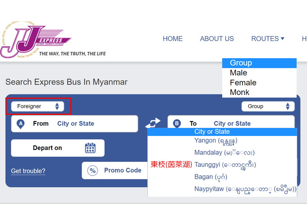This screenshot has height=204, width=307.
Task: Open the Routes menu arrow
Action: (282, 39)
